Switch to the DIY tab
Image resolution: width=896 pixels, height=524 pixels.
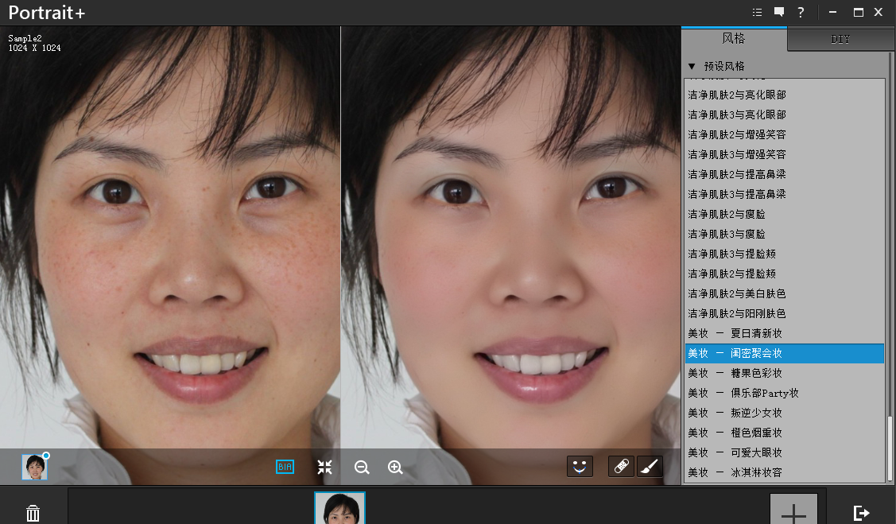click(x=840, y=38)
